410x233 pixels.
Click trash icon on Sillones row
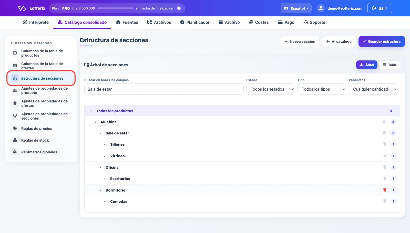pyautogui.click(x=385, y=144)
